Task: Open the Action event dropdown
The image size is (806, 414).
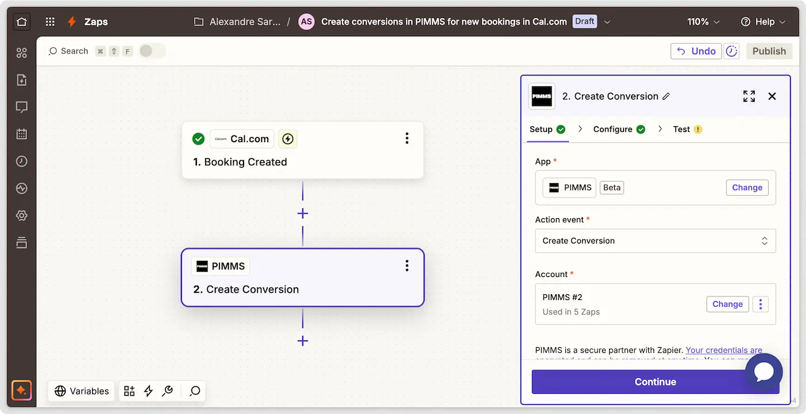Action: (655, 241)
